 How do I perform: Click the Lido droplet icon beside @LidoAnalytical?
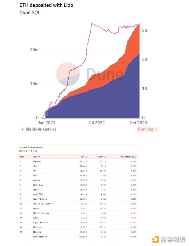[x=22, y=129]
